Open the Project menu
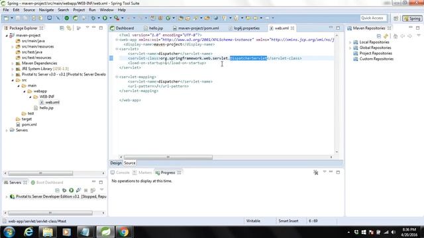 [x=79, y=10]
